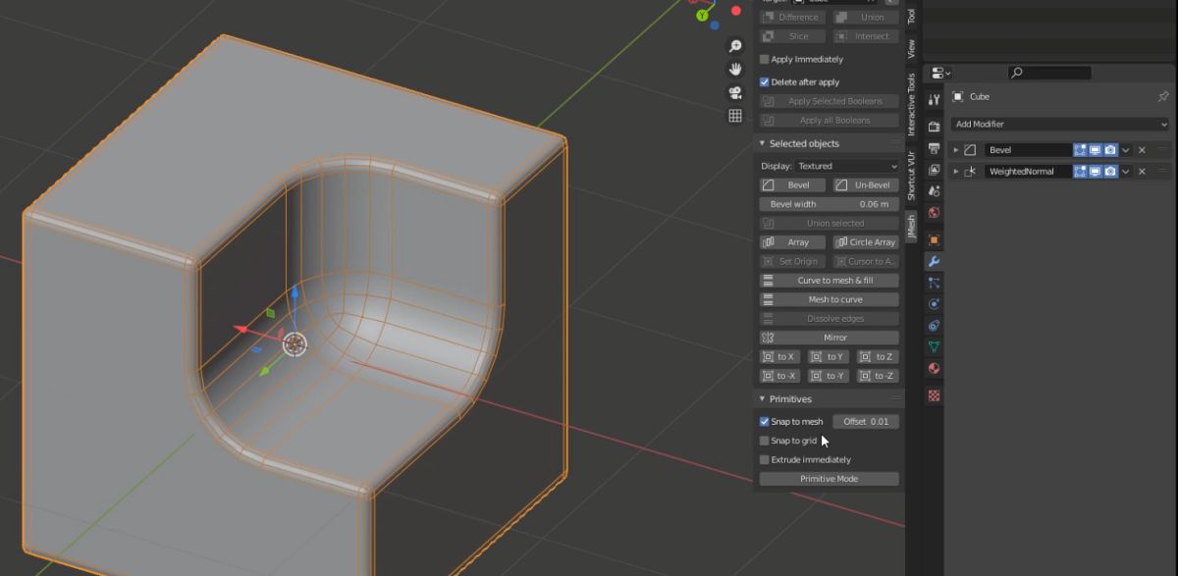
Task: Open the Modifiers wrench tab icon
Action: coord(935,261)
